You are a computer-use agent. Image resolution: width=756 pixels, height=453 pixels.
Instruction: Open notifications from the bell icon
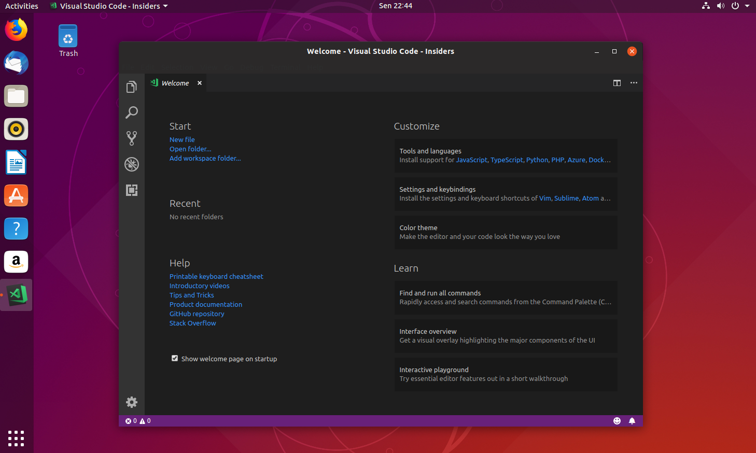pyautogui.click(x=632, y=420)
